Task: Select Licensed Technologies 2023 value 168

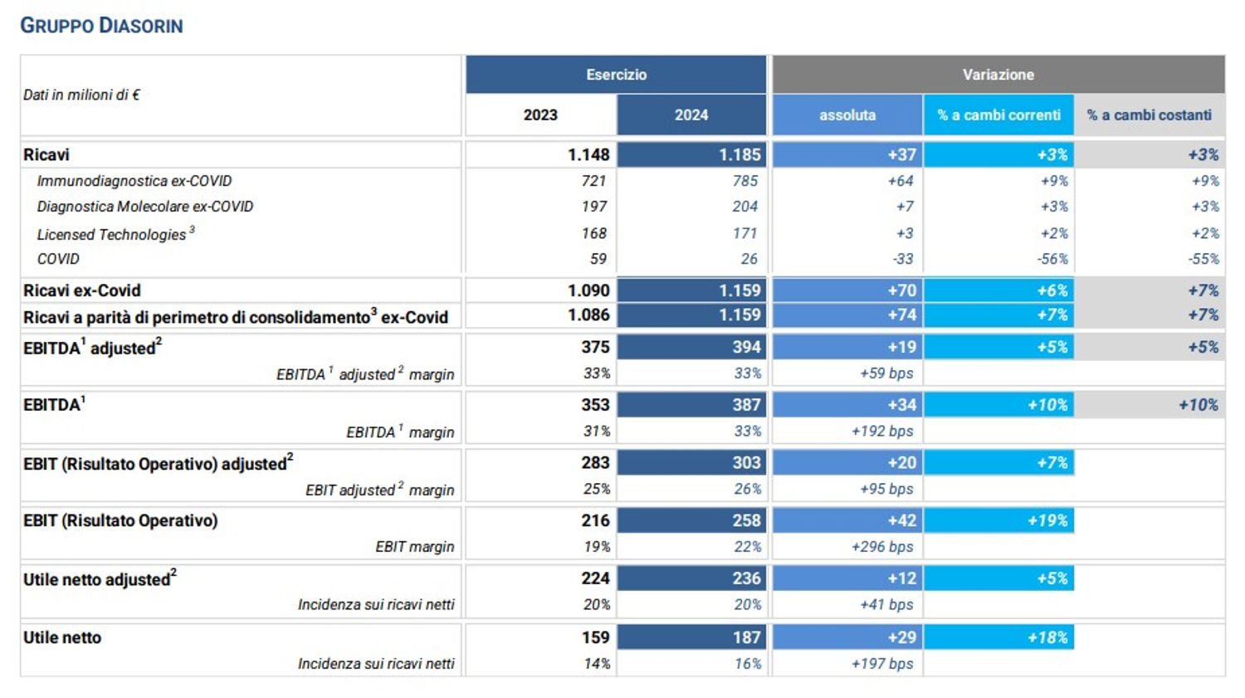Action: point(593,234)
